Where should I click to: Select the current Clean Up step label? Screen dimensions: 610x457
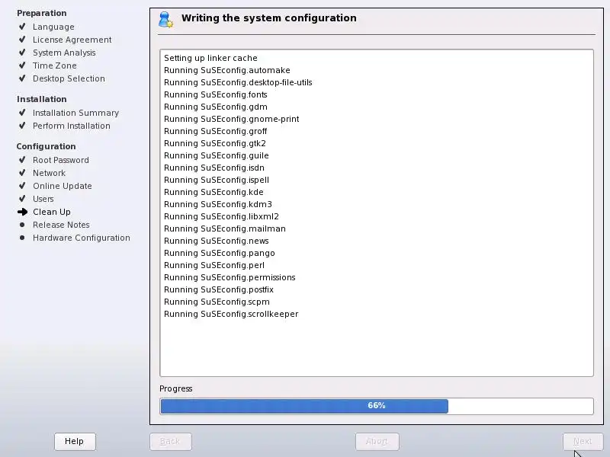52,212
